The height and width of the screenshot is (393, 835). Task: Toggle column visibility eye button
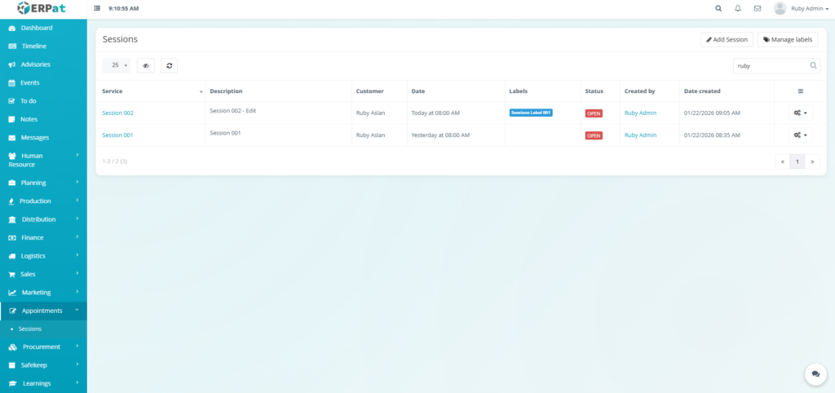pyautogui.click(x=145, y=65)
